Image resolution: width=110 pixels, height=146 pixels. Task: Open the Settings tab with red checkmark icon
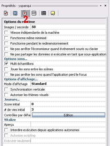(x=6, y=13)
